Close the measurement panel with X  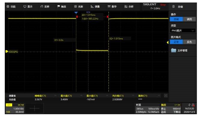pos(166,96)
